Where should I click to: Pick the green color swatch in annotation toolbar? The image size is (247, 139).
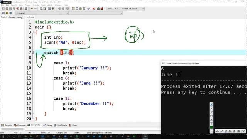click(211, 127)
